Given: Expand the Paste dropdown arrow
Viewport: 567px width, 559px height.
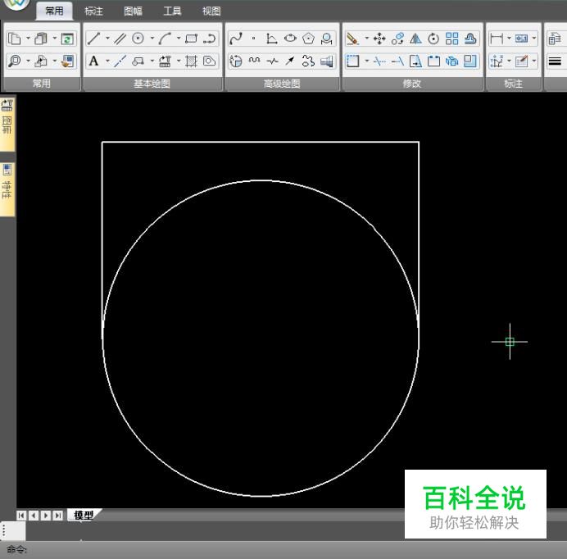Looking at the screenshot, I should click(x=55, y=38).
